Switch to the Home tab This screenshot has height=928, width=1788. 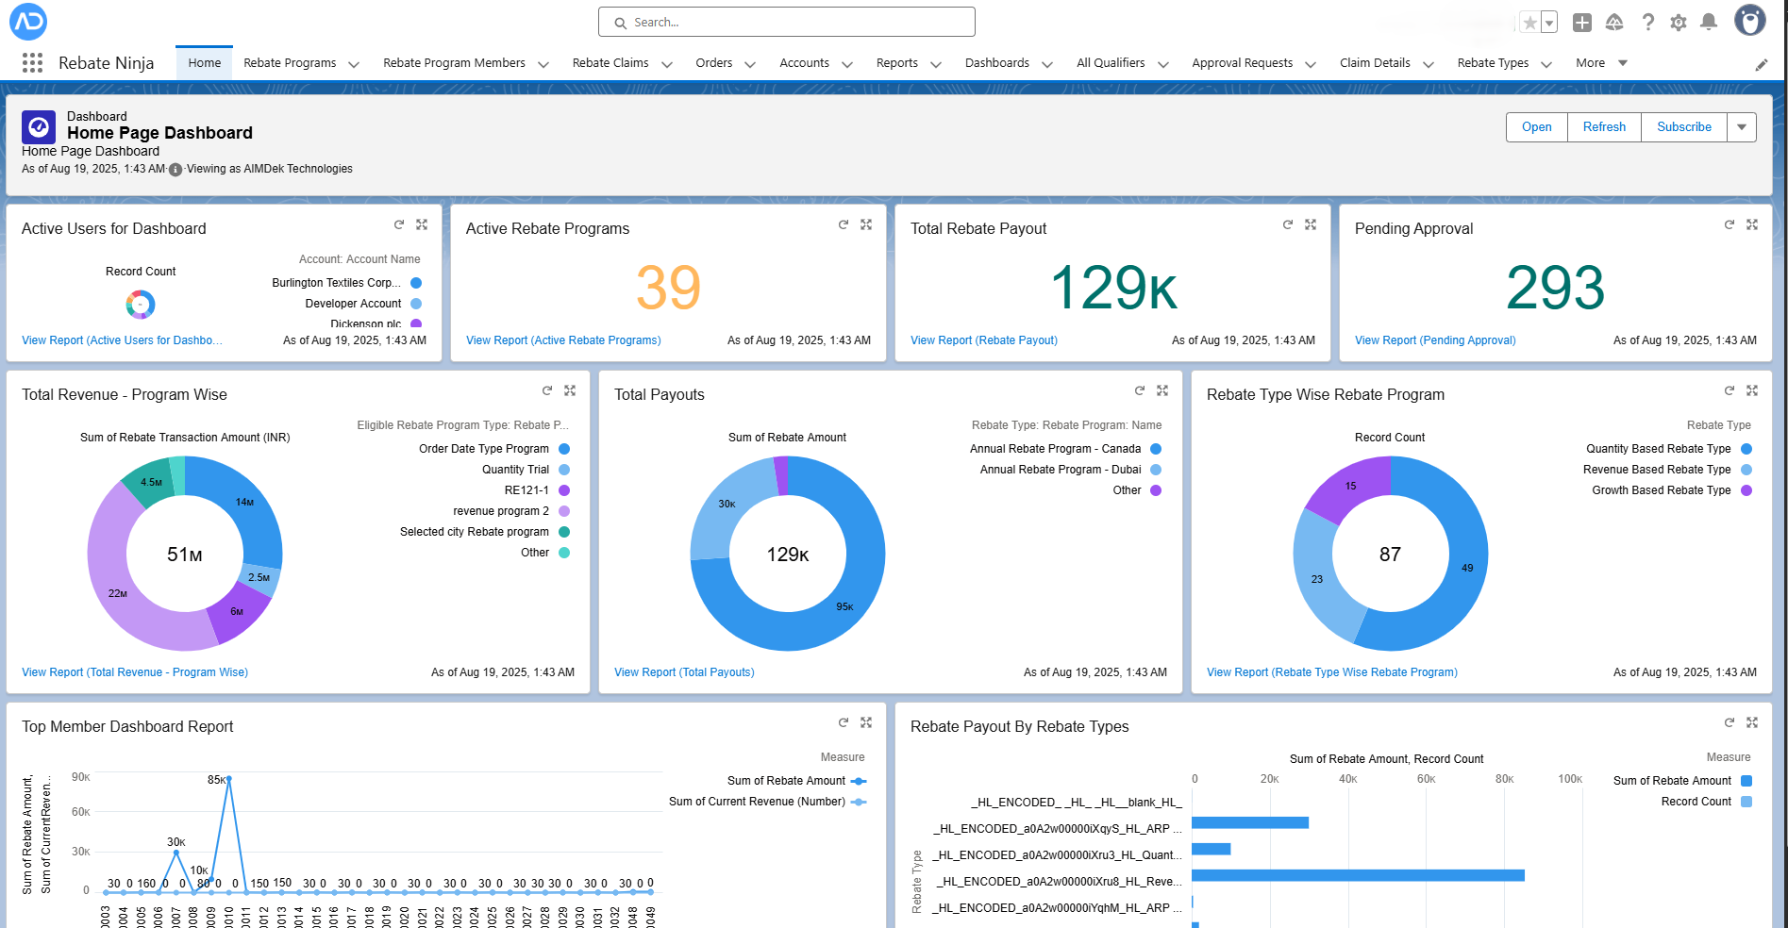204,62
